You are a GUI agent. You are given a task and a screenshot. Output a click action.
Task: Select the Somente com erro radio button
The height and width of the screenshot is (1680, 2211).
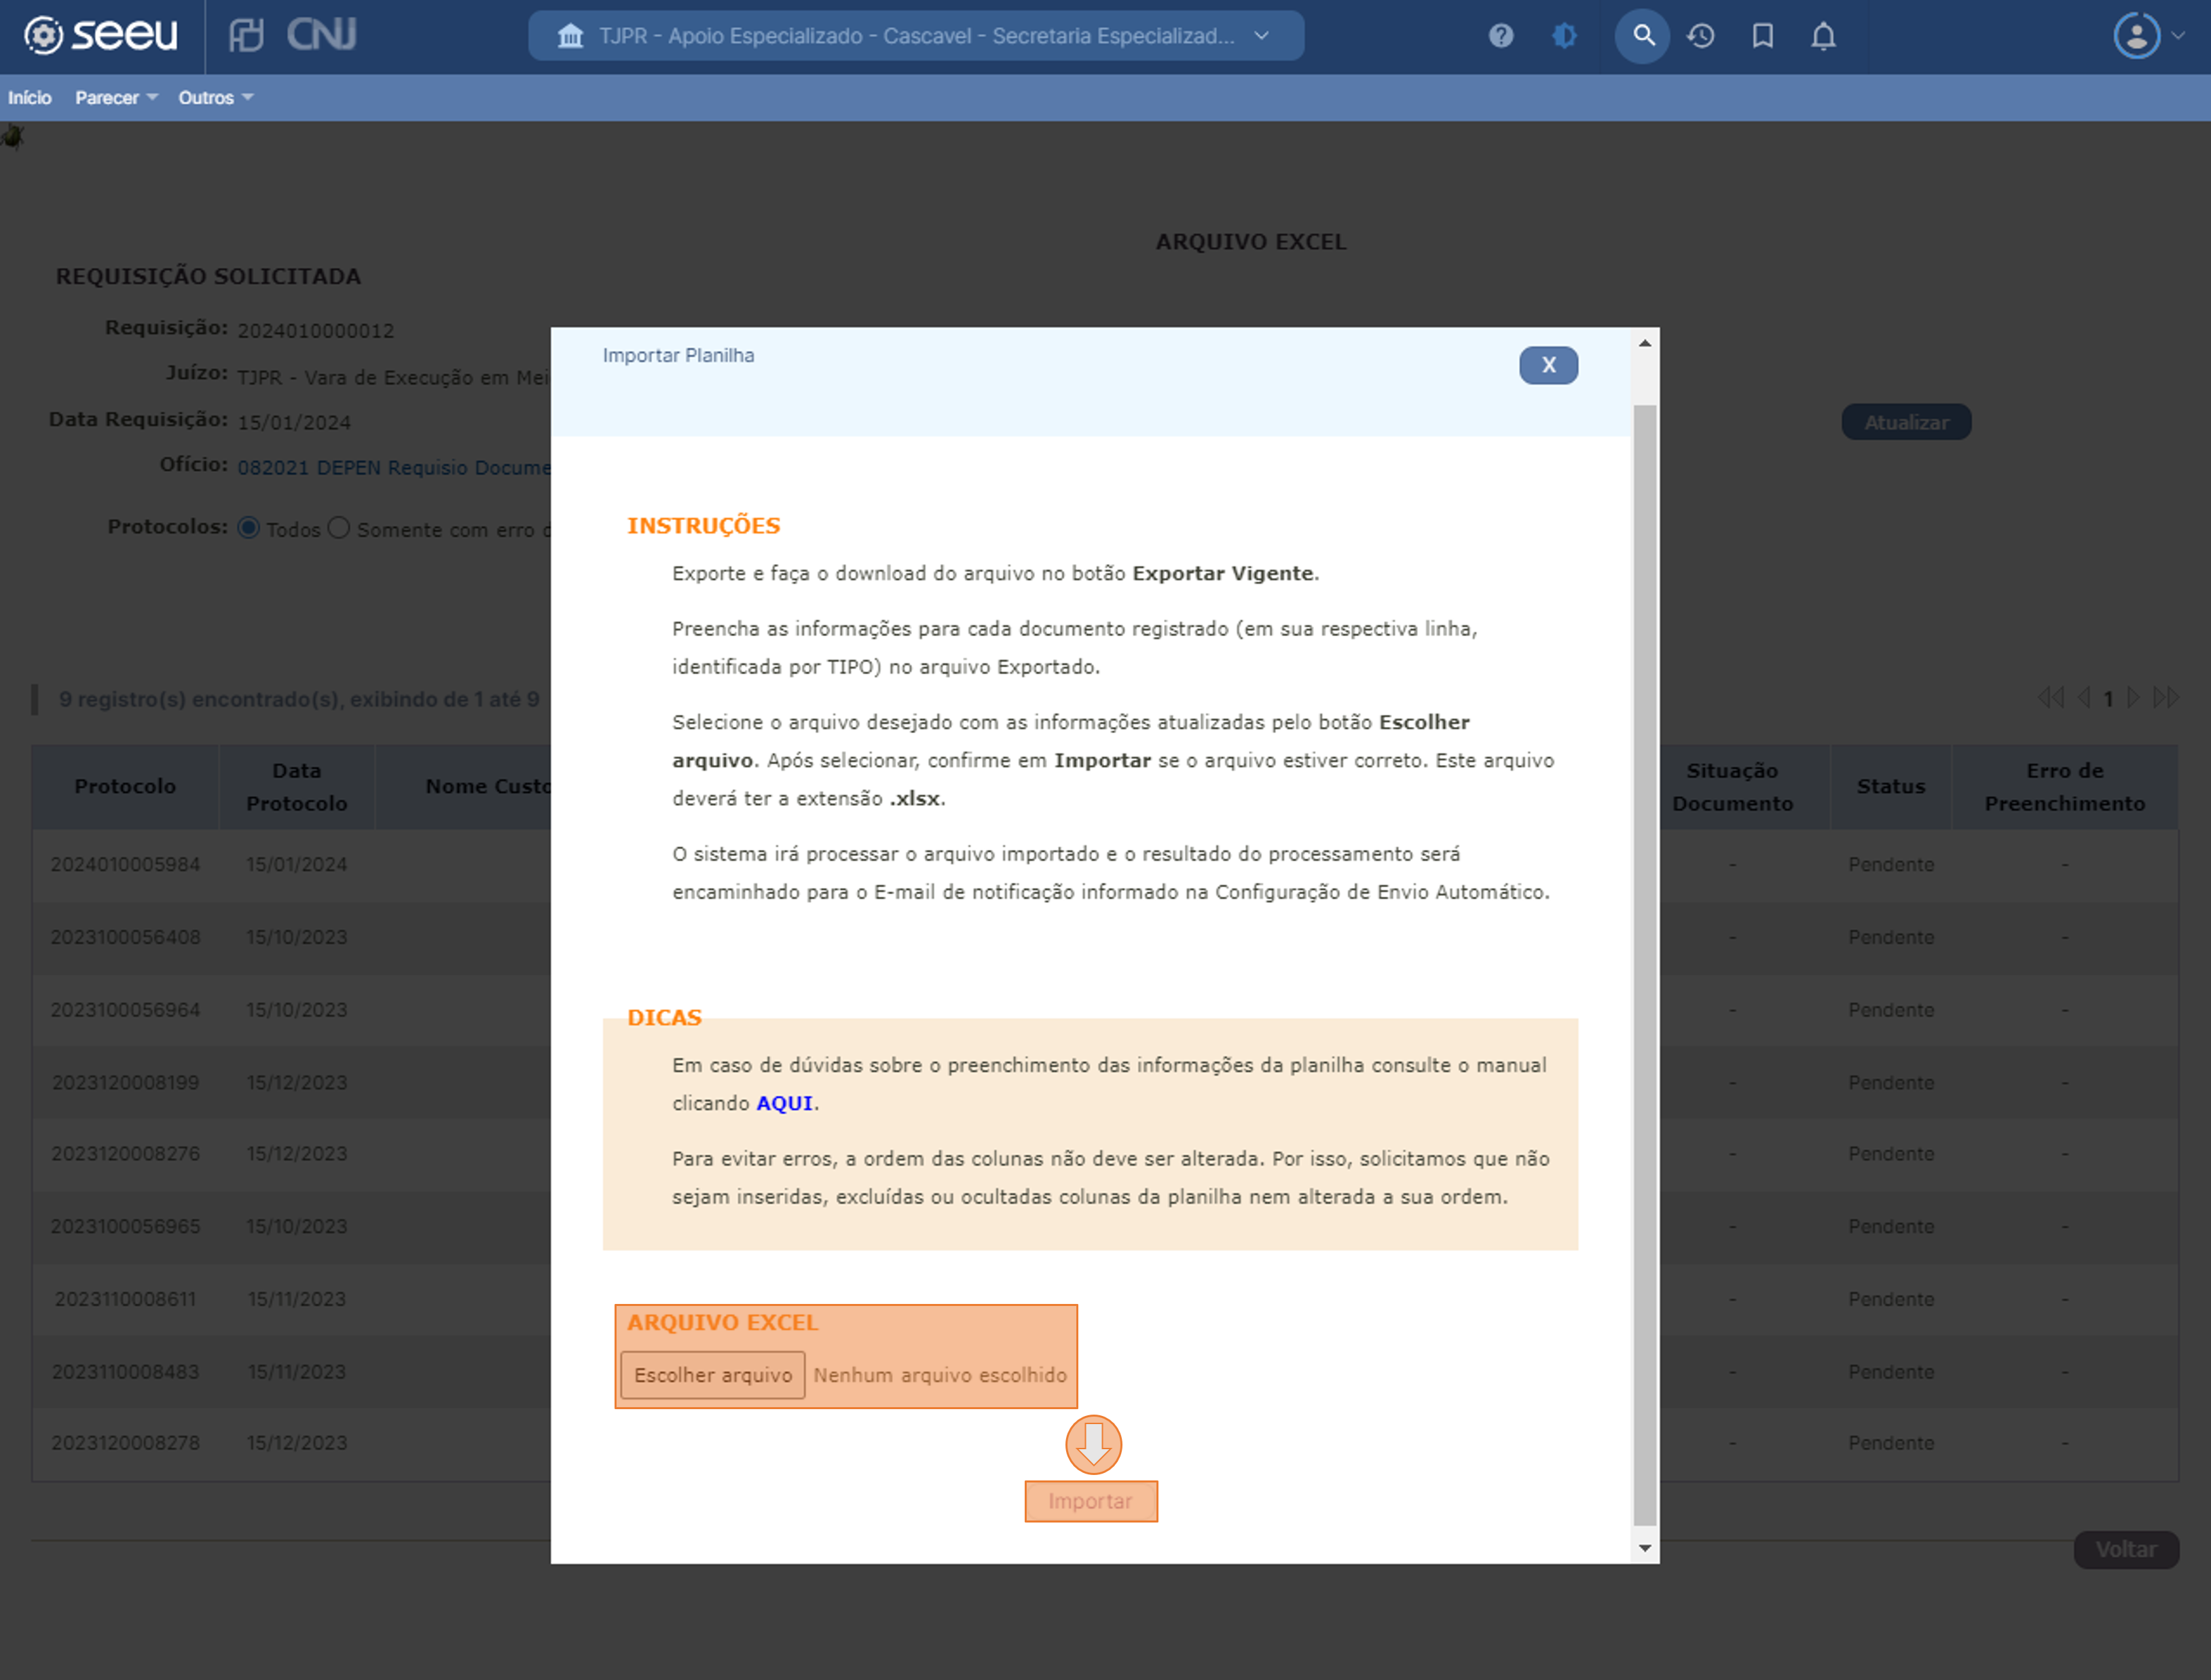click(x=339, y=528)
